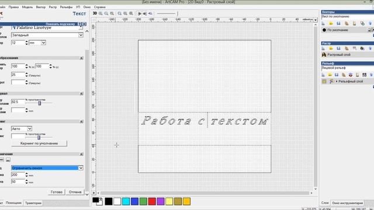Viewport: 374px width, 210px height.
Task: Select the red color swatch
Action: pyautogui.click(x=152, y=201)
